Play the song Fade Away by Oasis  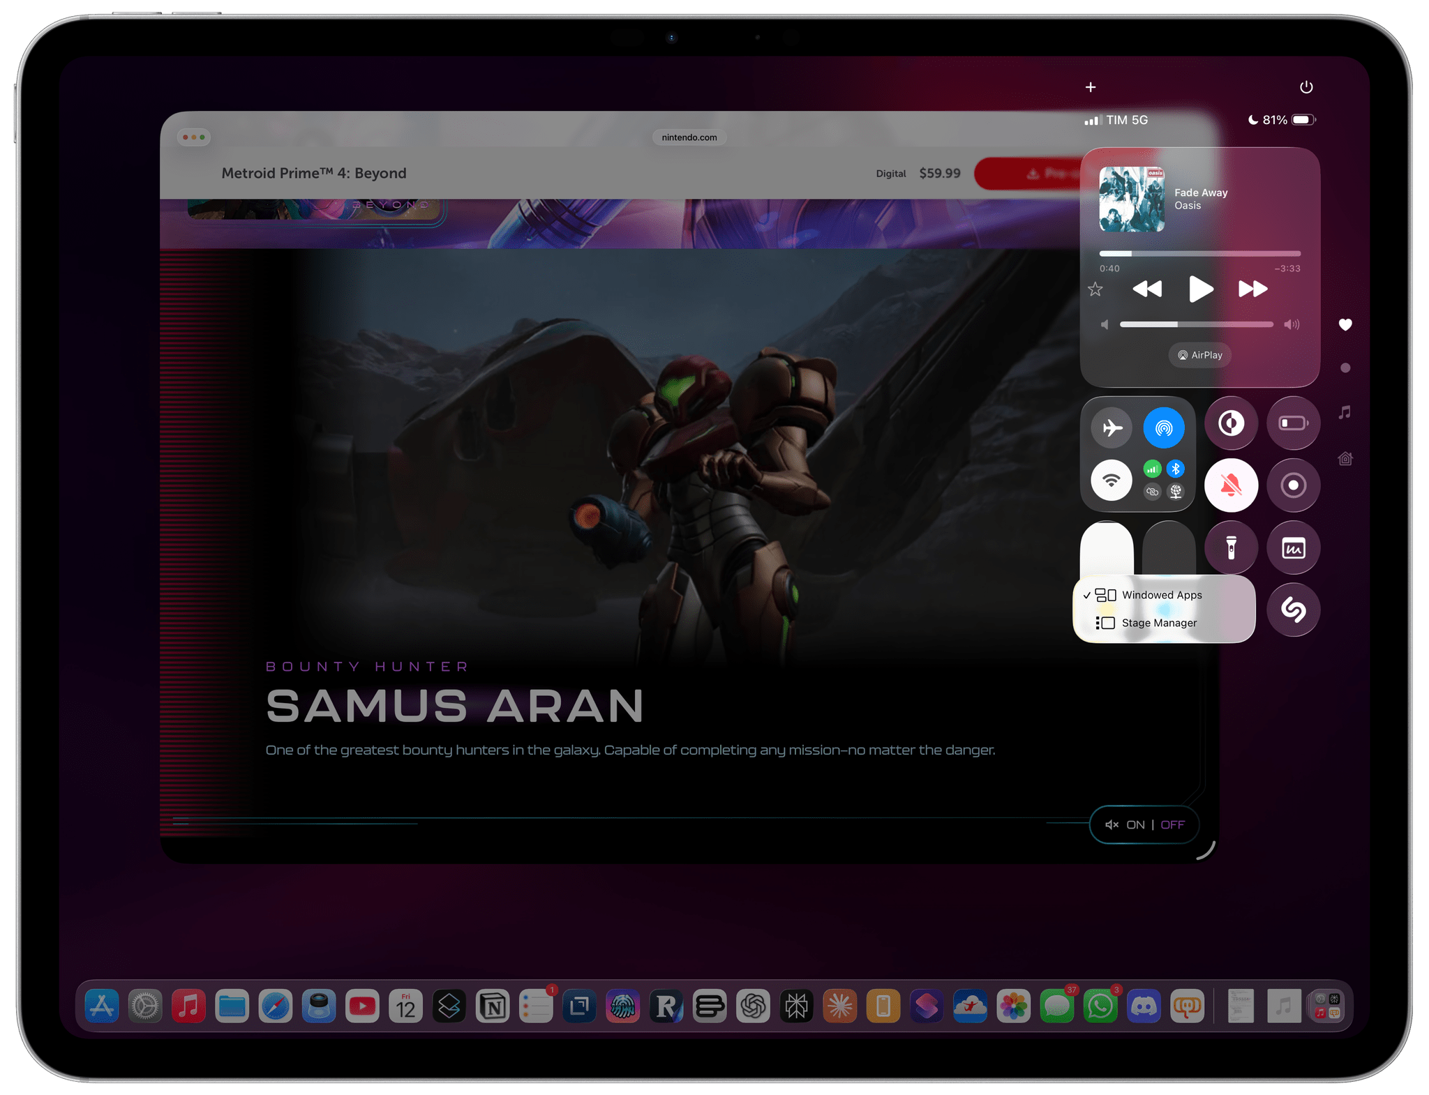click(x=1200, y=288)
